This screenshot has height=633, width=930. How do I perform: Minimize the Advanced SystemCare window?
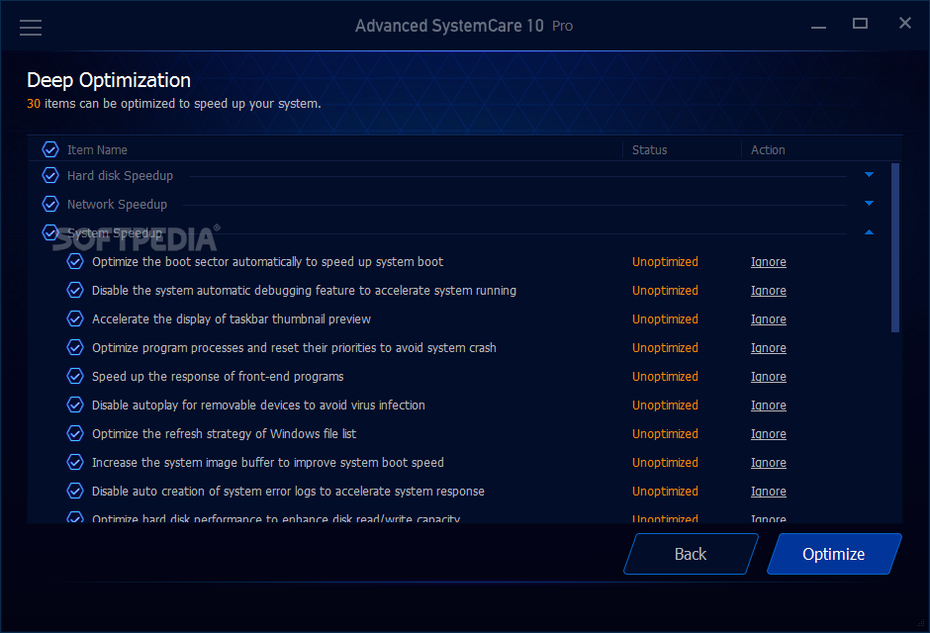point(818,26)
